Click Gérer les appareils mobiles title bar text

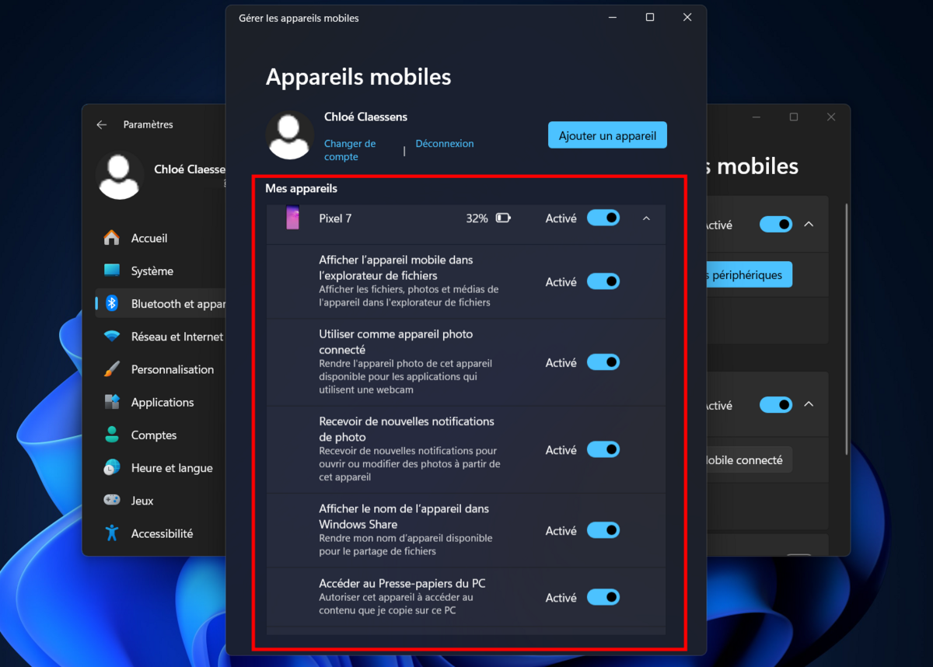[x=299, y=18]
